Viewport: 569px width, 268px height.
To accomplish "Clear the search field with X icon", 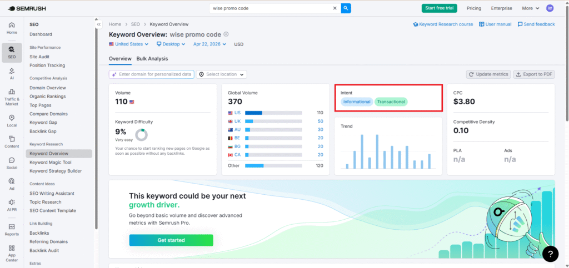I will 335,8.
